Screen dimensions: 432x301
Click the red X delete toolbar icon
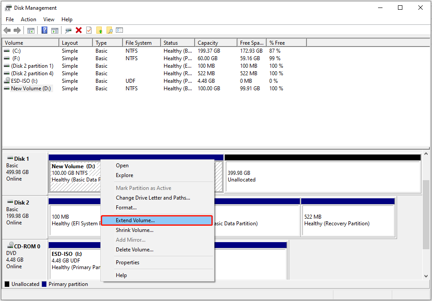79,30
